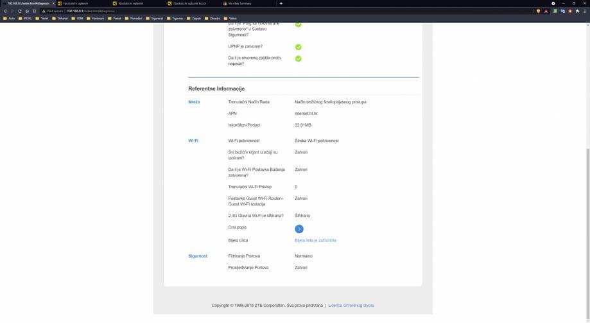Viewport: 590px width, 323px height.
Task: Open the extensions puzzle icon
Action: (x=578, y=11)
